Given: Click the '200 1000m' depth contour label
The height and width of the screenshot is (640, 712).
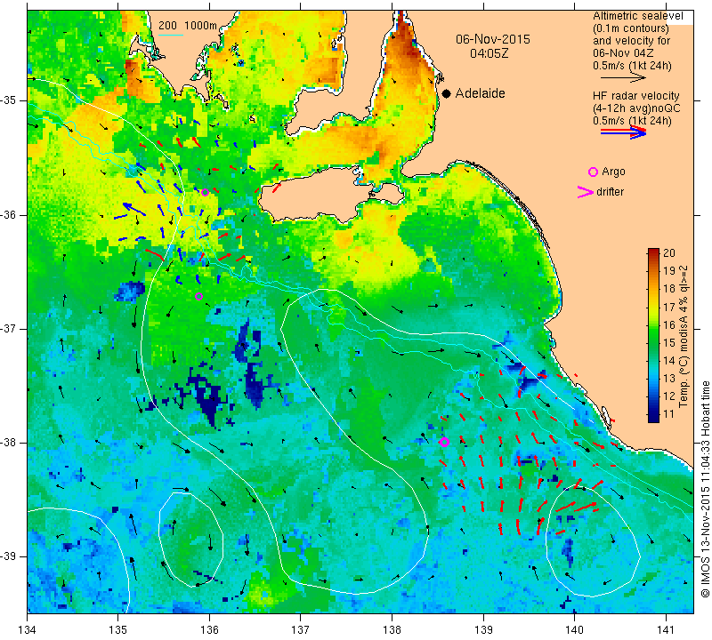Looking at the screenshot, I should pos(188,26).
